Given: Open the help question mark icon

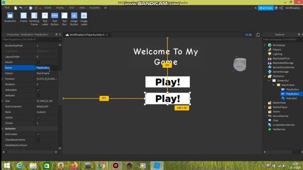Looking at the screenshot, I should click(x=276, y=8).
